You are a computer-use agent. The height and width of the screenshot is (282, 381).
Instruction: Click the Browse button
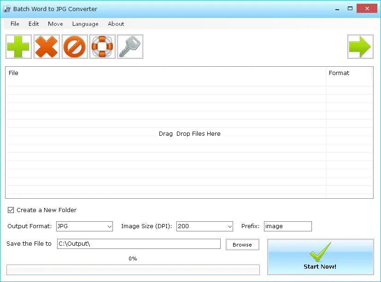(242, 245)
